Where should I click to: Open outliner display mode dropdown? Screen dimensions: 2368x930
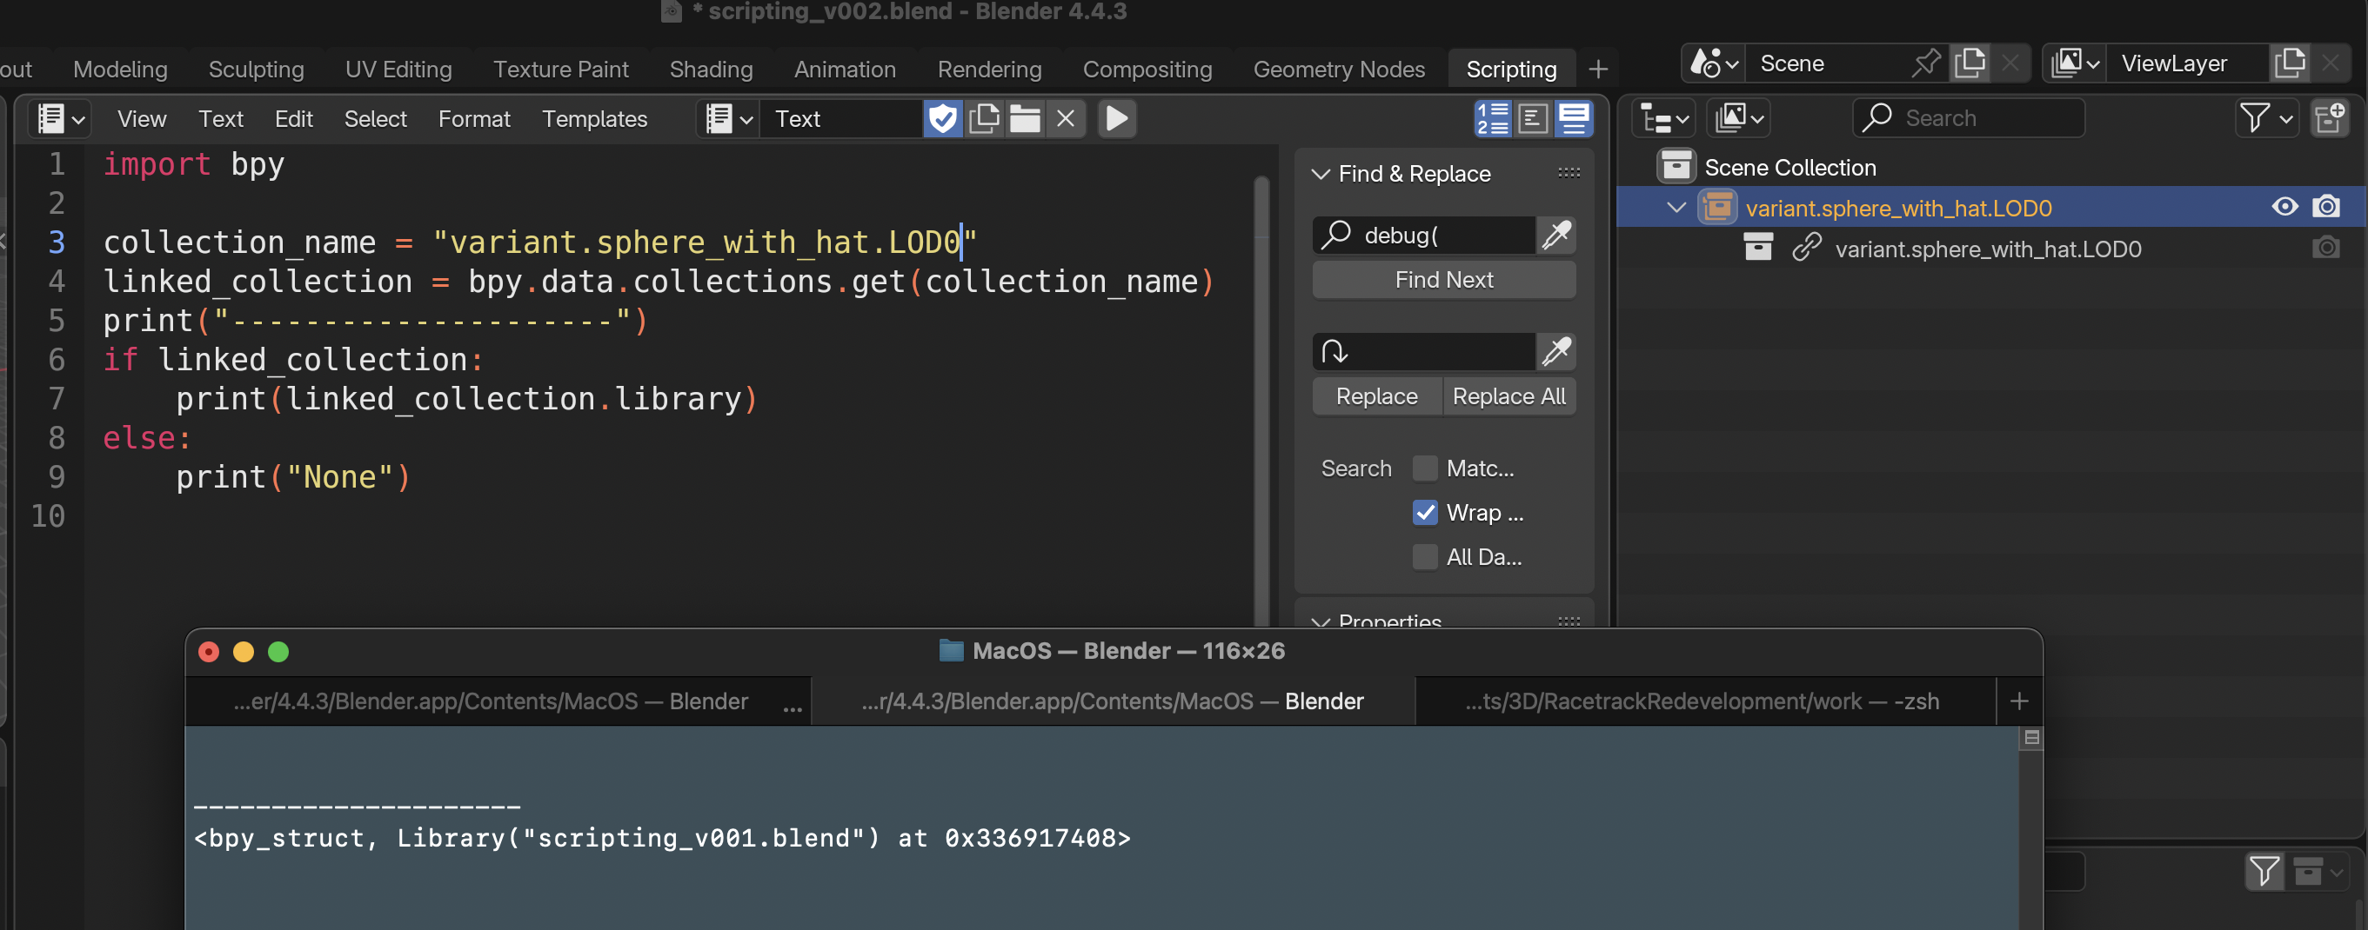point(1738,118)
